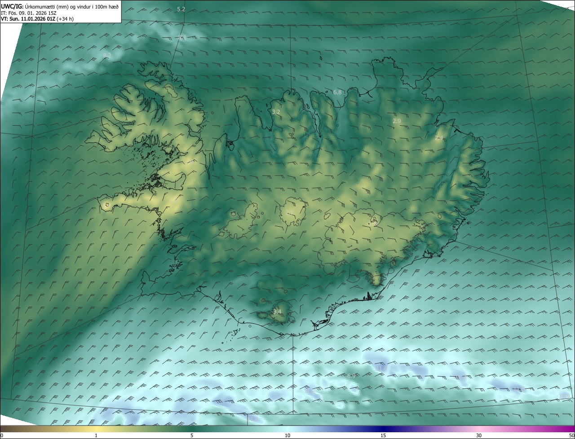The height and width of the screenshot is (439, 575).
Task: Click the 3.4 value label on the map
Action: pos(277,312)
